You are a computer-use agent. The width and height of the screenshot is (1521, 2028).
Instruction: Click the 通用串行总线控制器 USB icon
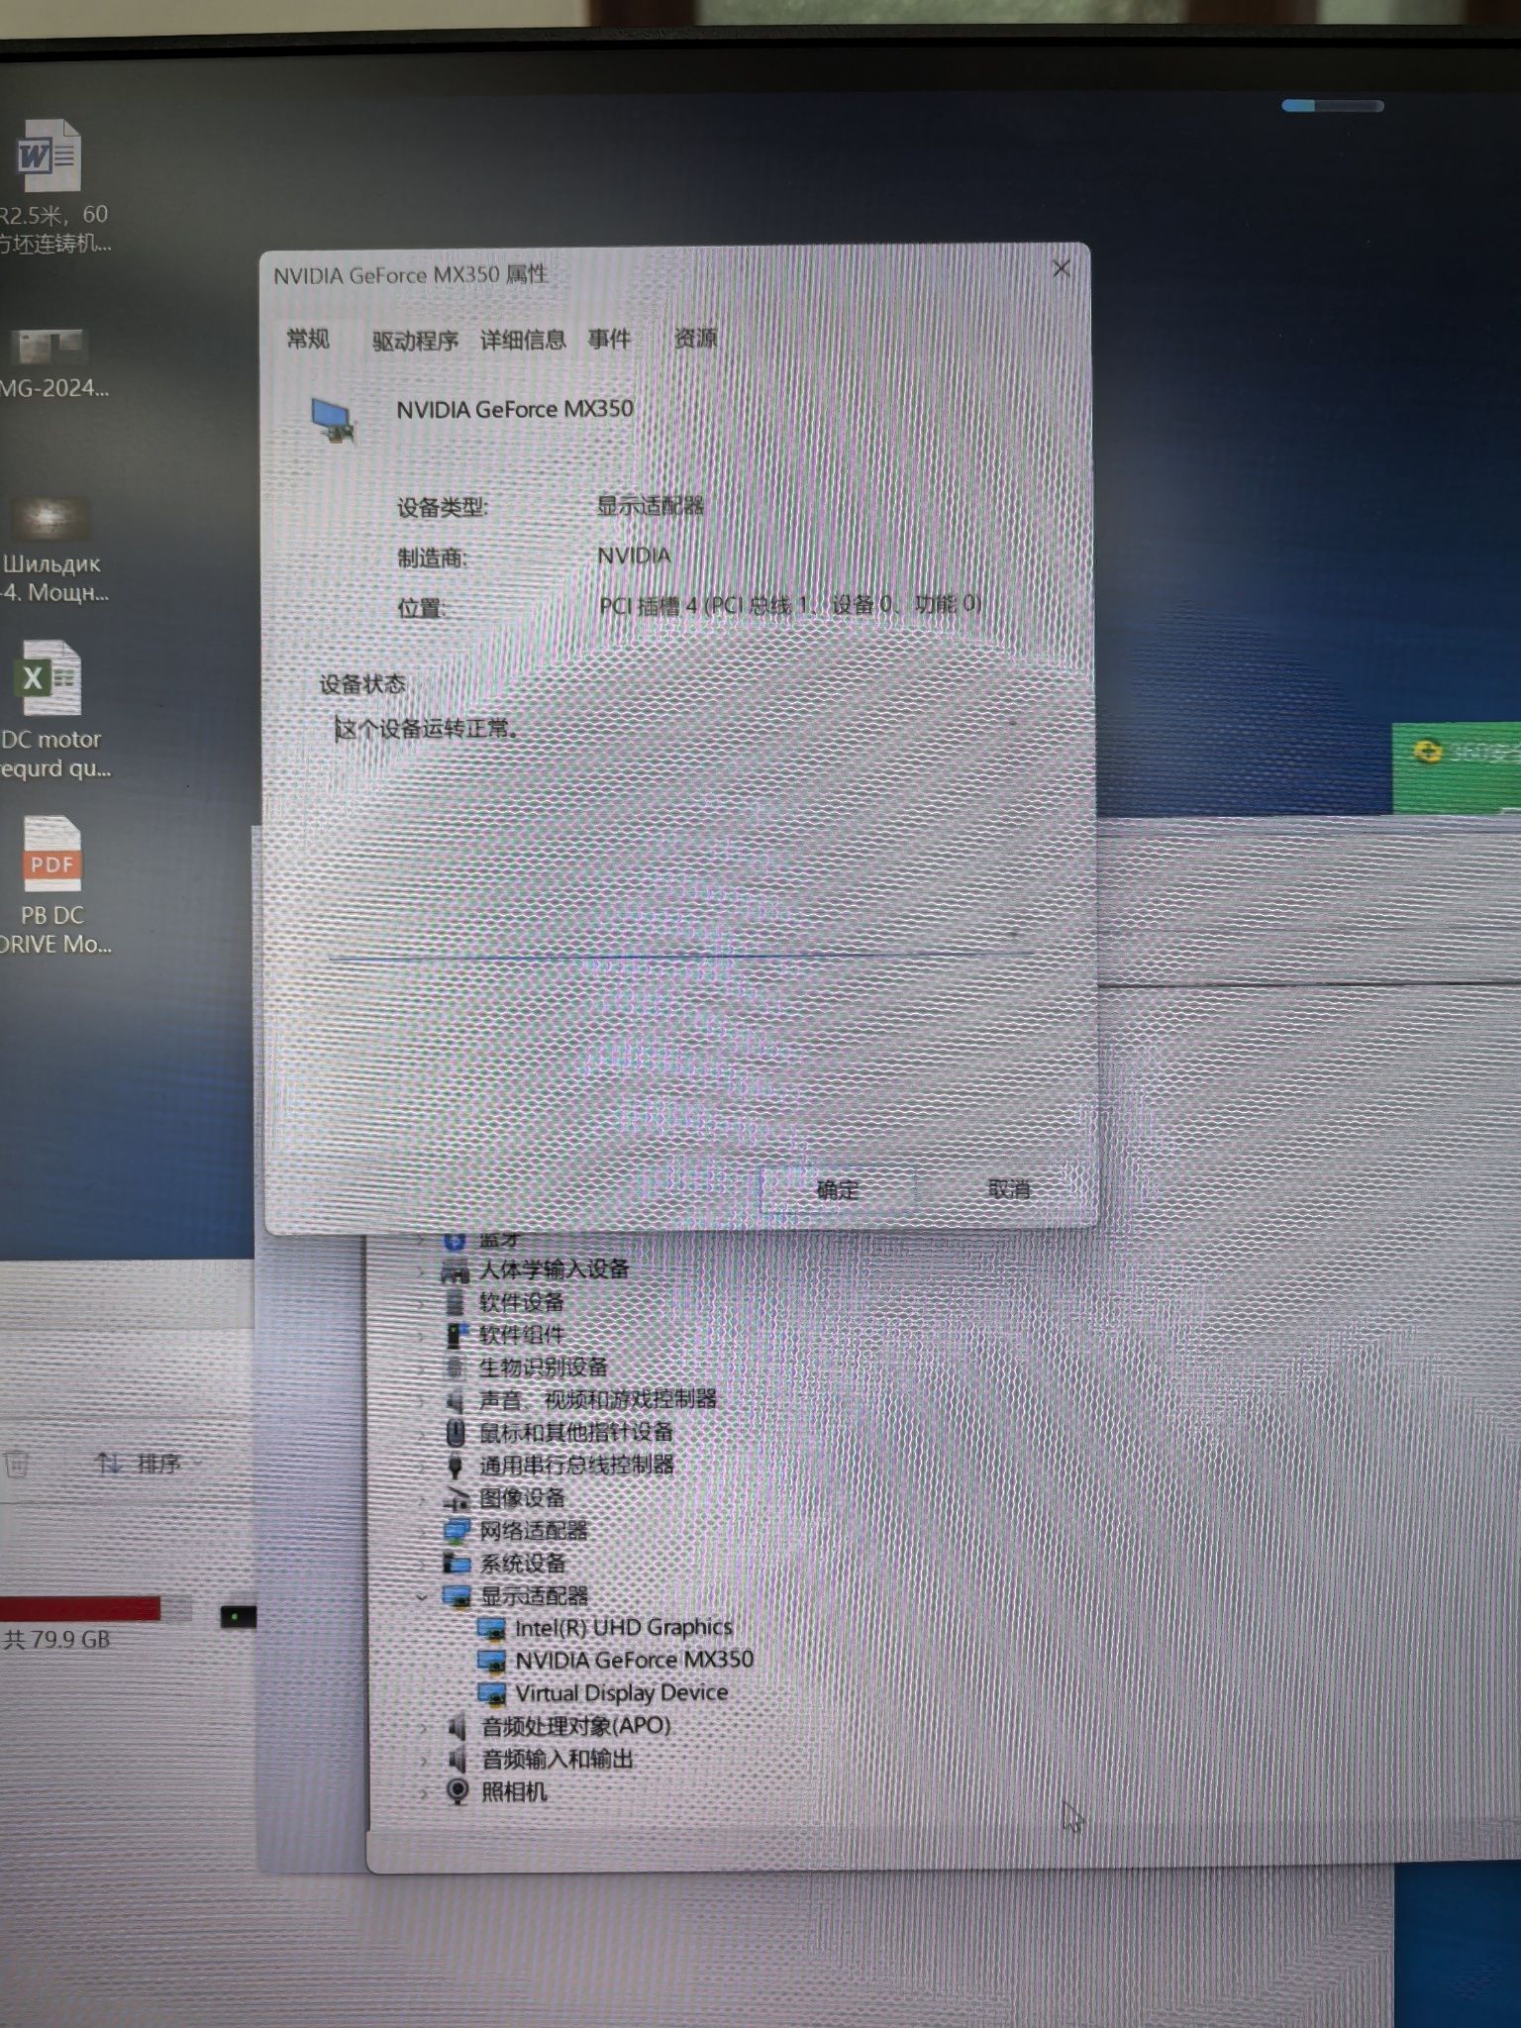pyautogui.click(x=456, y=1466)
